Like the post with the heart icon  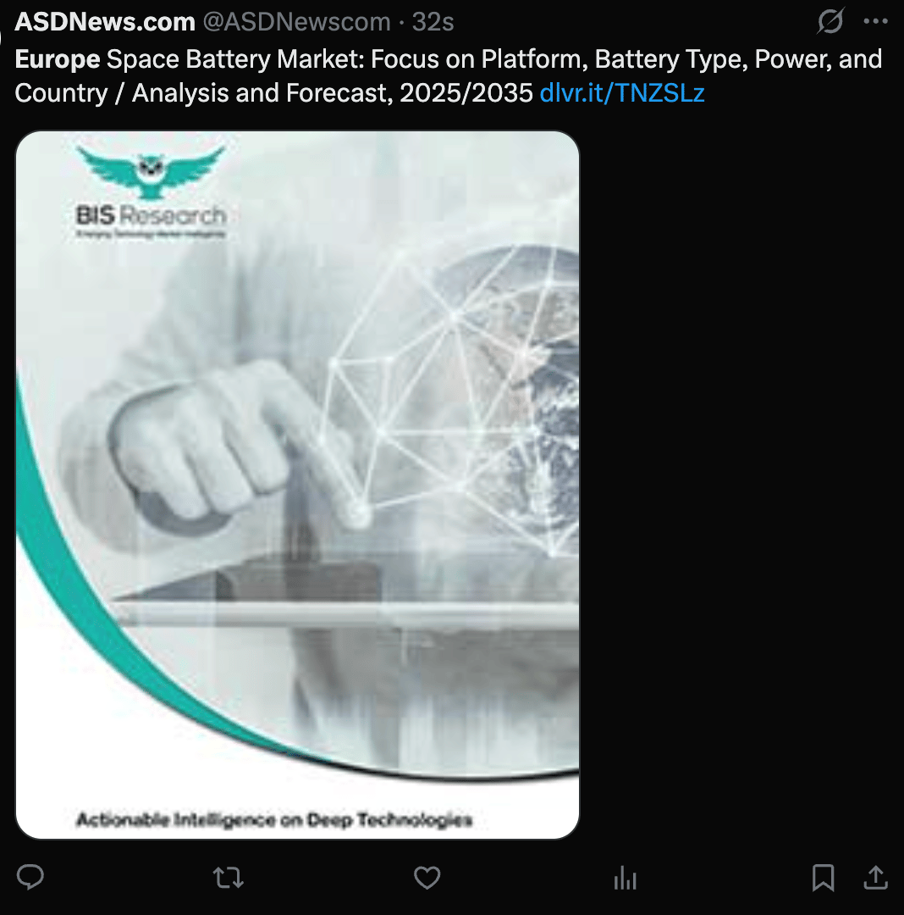coord(427,878)
